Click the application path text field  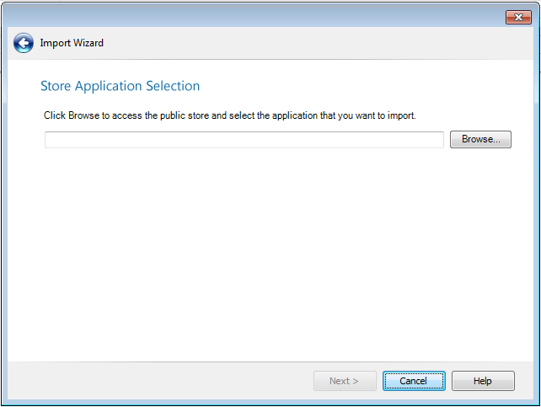pyautogui.click(x=244, y=140)
